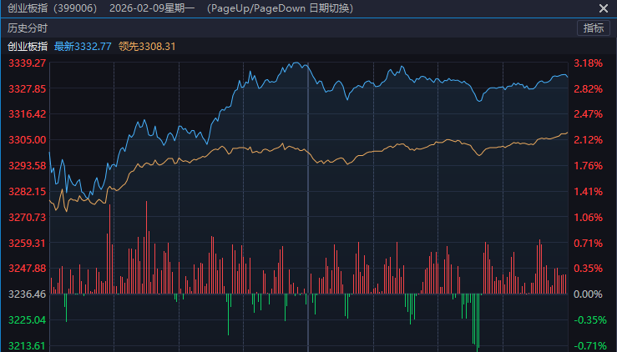
Task: Click the green 3213.61 bottom price label
Action: pyautogui.click(x=26, y=345)
